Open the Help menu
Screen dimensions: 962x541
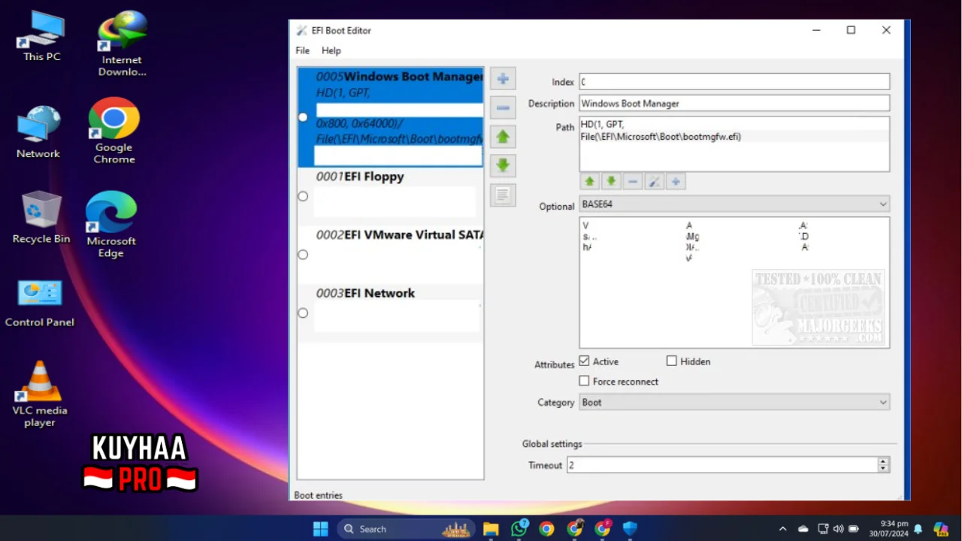click(331, 50)
